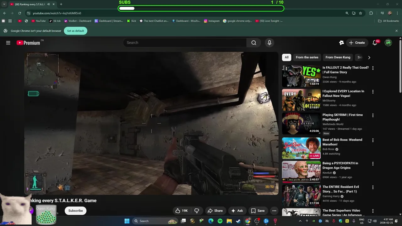The width and height of the screenshot is (402, 226).
Task: Click the Share button
Action: (x=215, y=211)
